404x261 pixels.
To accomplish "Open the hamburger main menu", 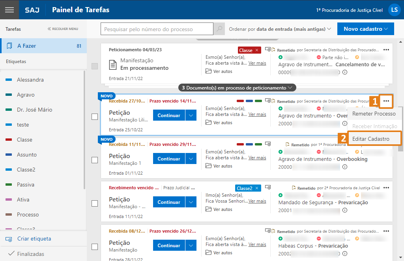I will [9, 10].
